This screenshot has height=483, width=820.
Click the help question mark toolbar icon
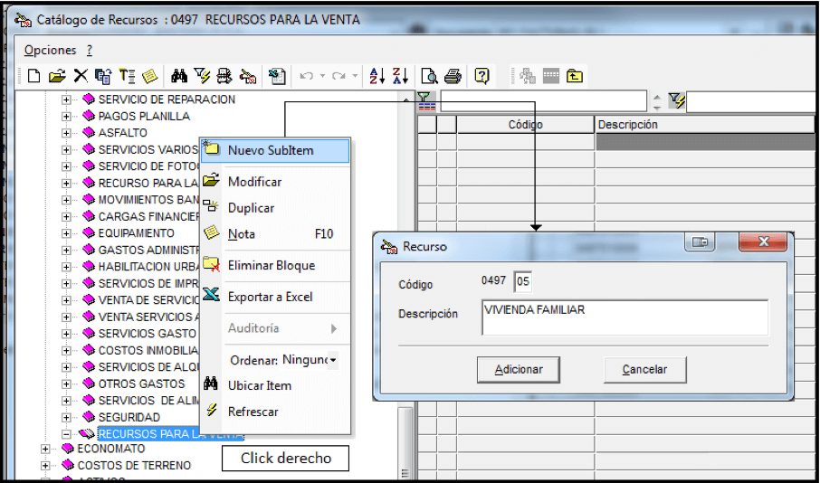pos(482,76)
